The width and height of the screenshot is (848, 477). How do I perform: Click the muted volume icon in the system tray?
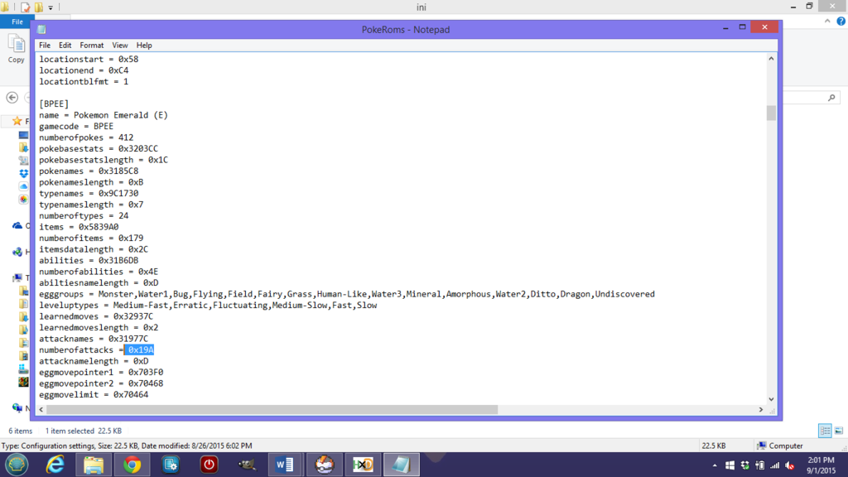790,465
